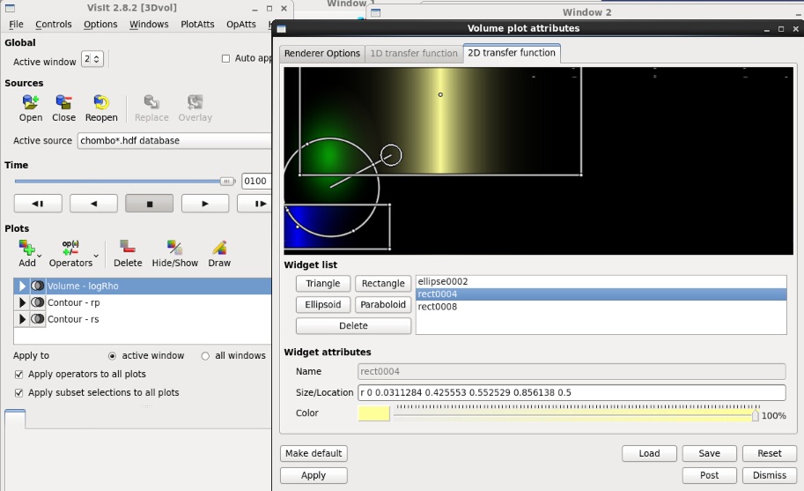Click the rect0004 widget list entry
The image size is (804, 491).
tap(601, 294)
